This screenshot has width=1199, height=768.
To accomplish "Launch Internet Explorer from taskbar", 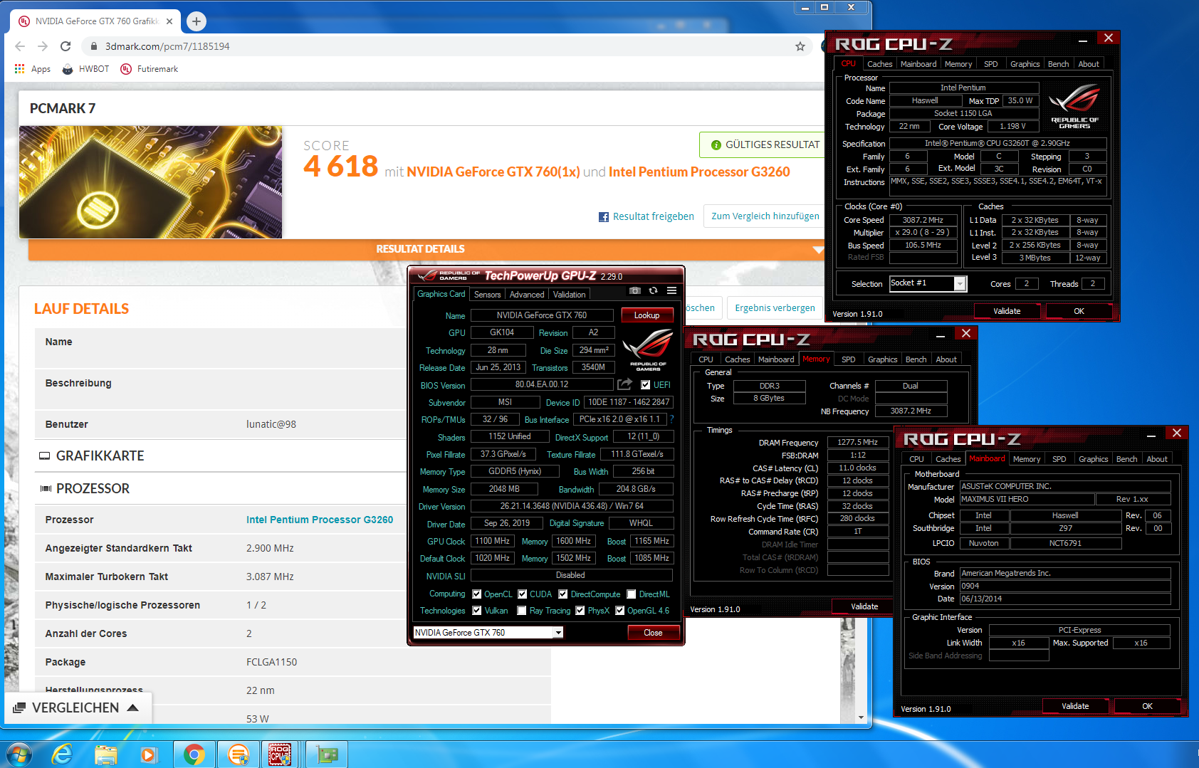I will point(63,754).
